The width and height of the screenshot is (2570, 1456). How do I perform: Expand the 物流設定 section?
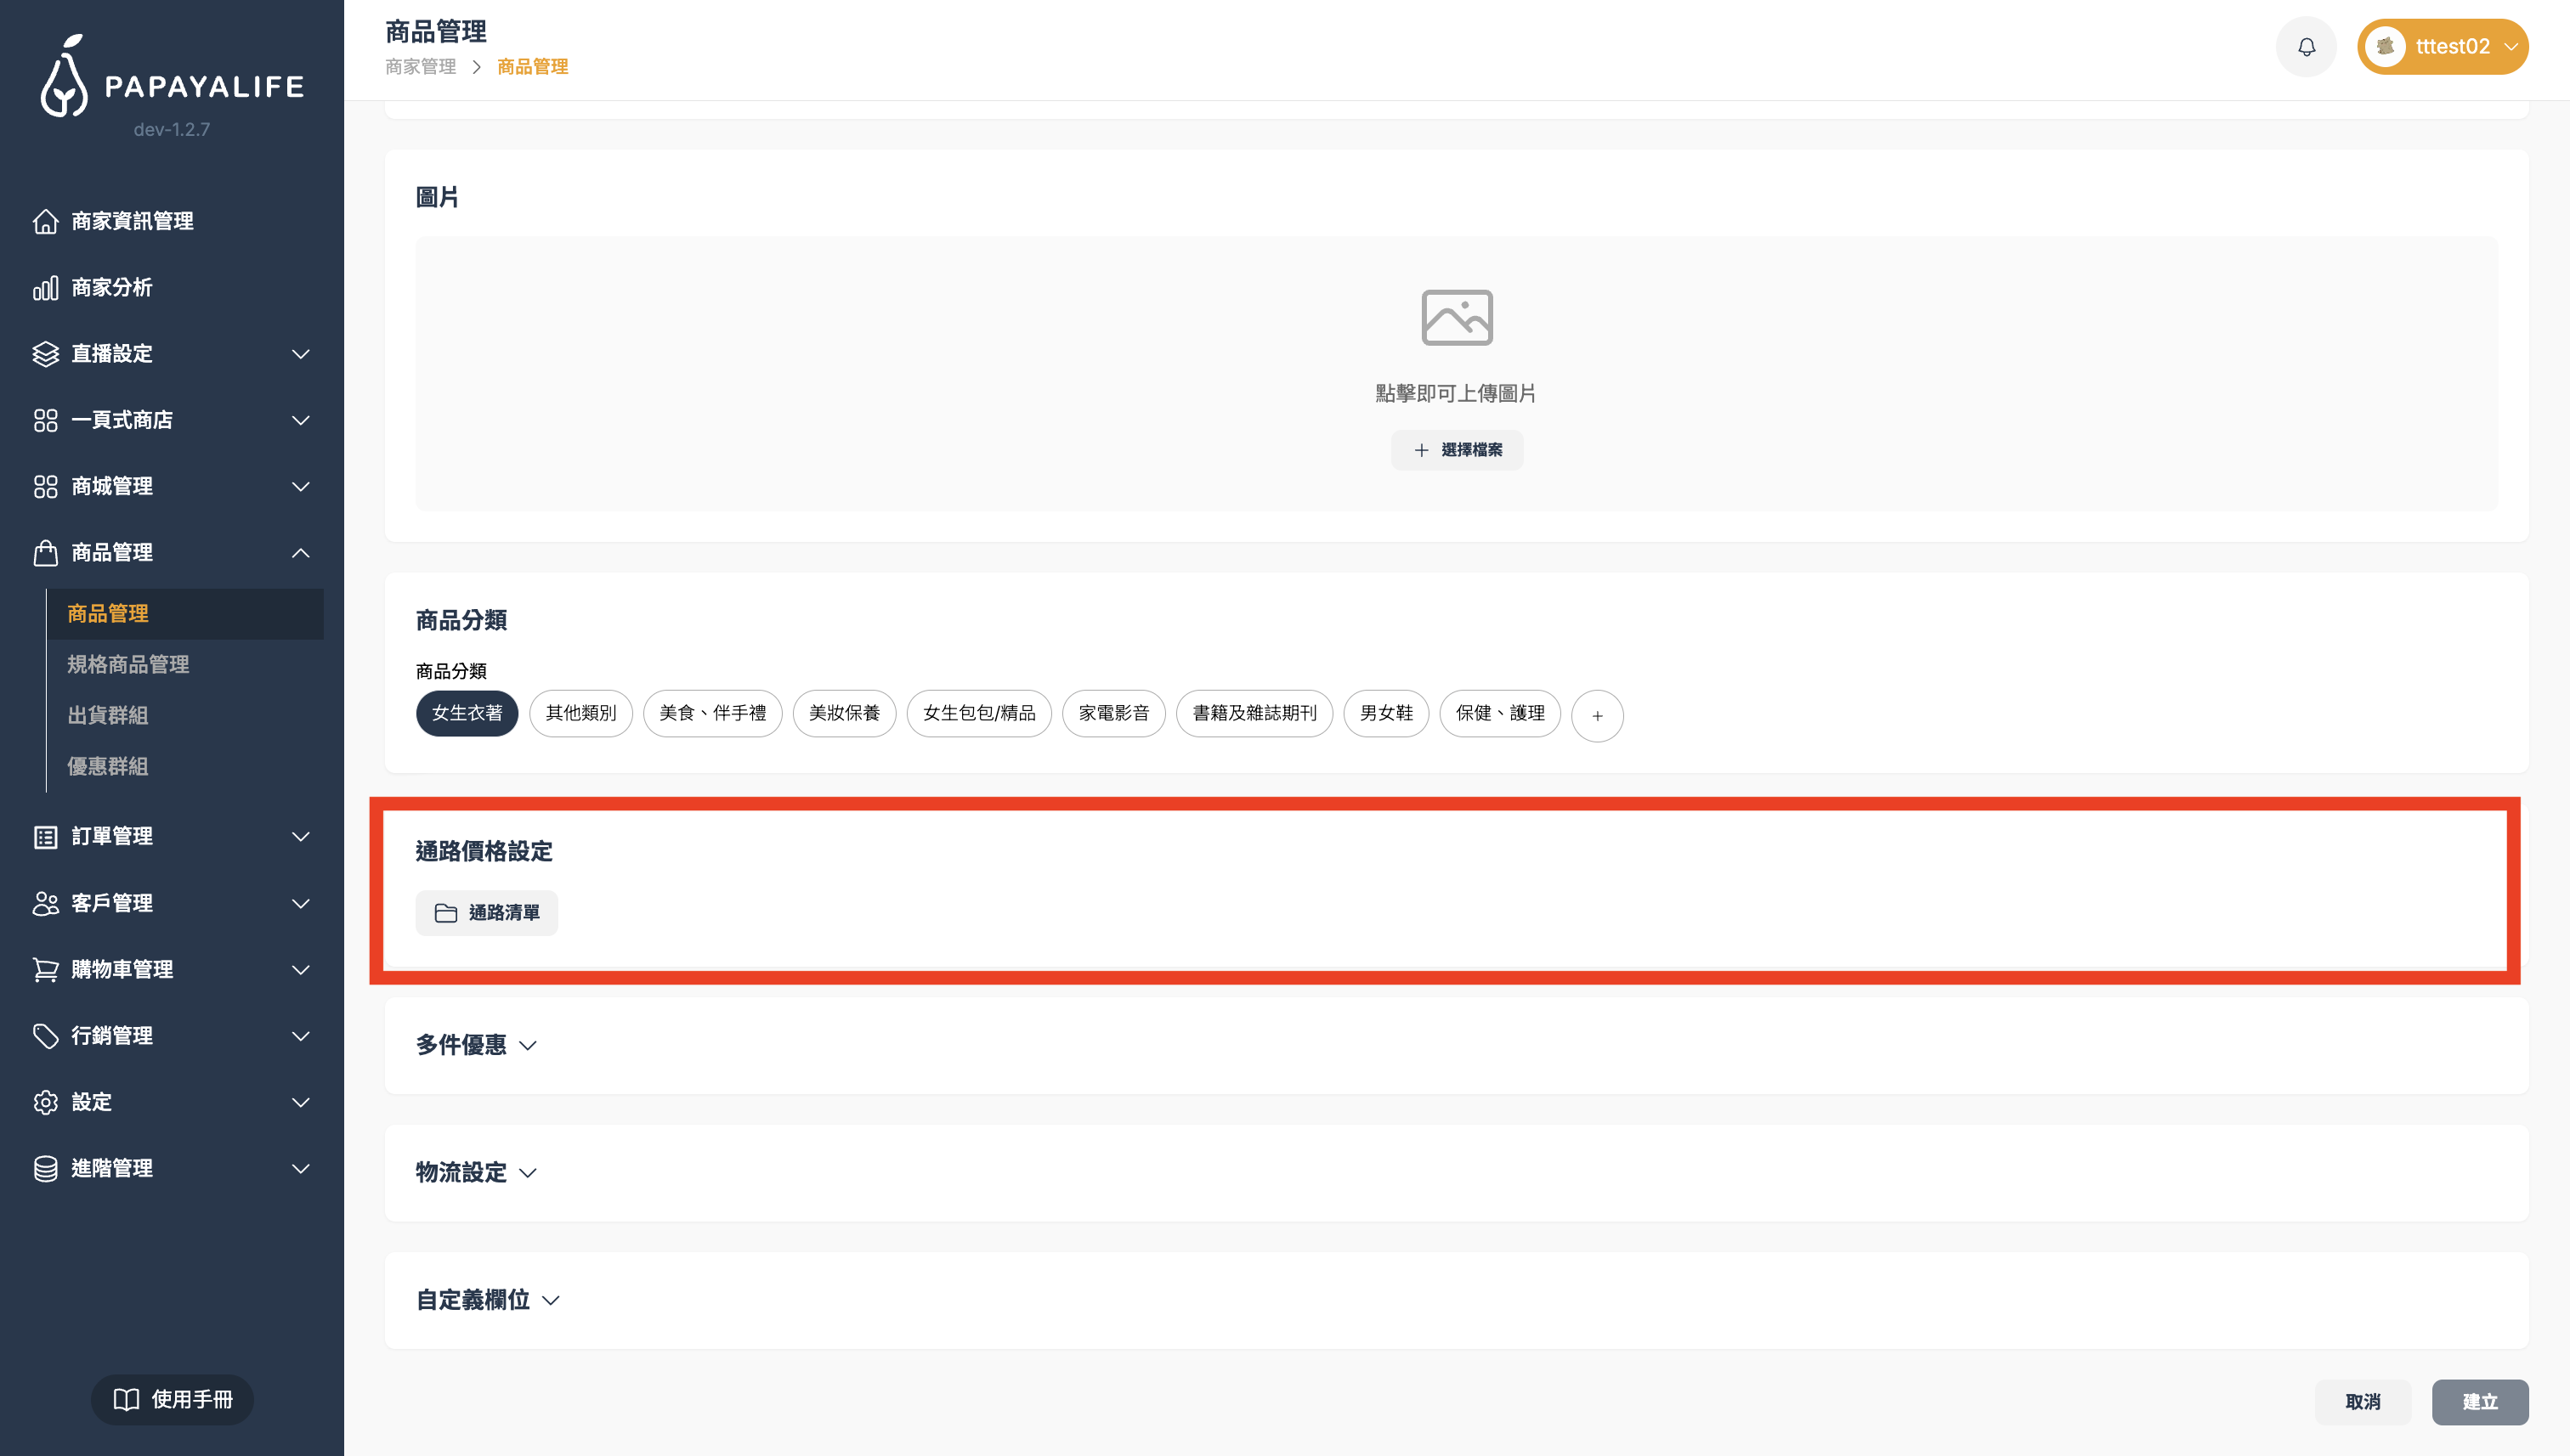pos(476,1172)
